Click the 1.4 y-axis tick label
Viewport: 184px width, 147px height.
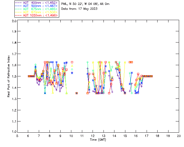point(14,88)
